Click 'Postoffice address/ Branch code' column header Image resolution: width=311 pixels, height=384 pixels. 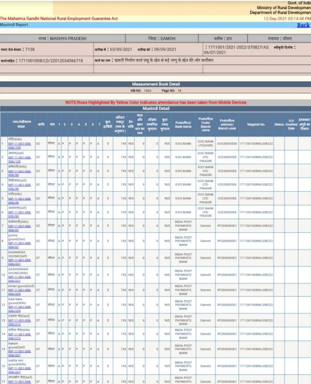point(227,125)
